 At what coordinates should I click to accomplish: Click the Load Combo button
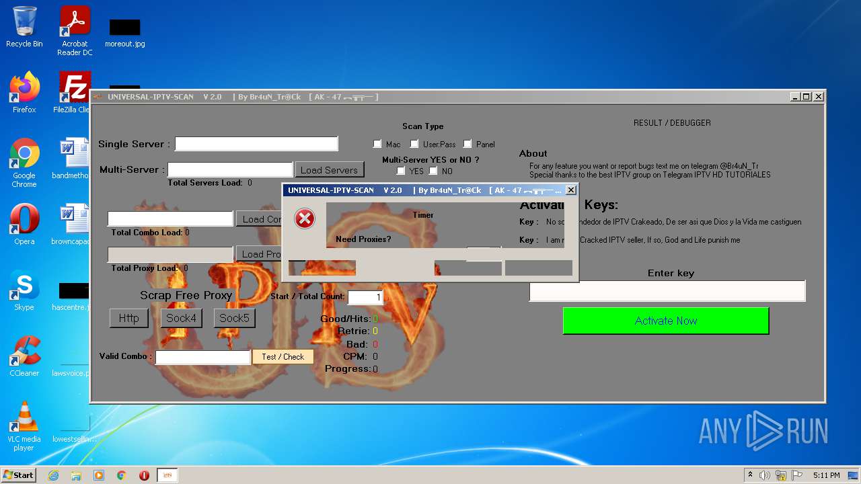pyautogui.click(x=258, y=219)
